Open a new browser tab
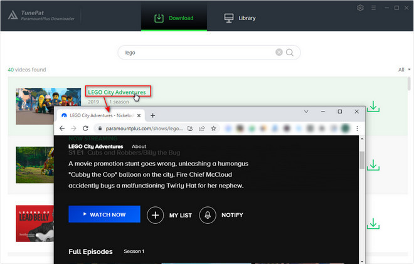414x264 pixels. click(x=152, y=115)
